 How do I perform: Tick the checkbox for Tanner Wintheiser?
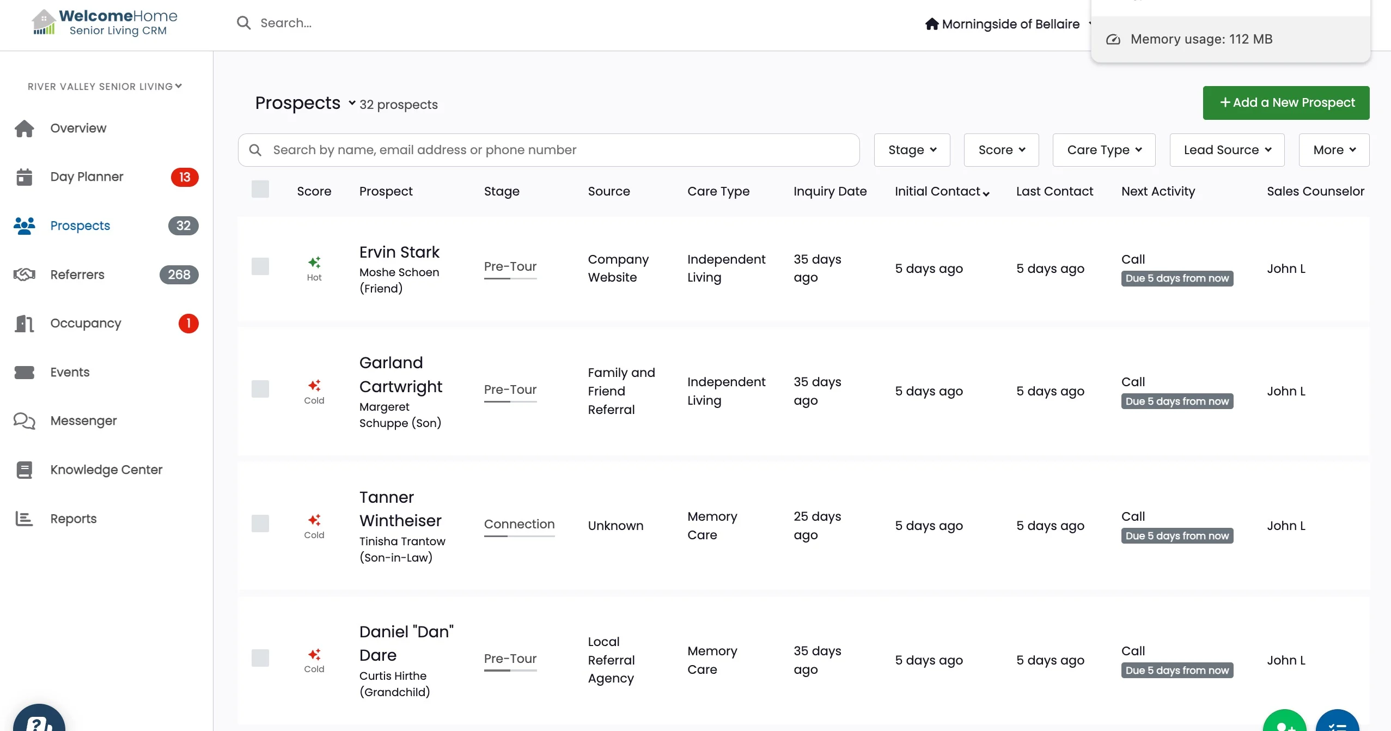click(260, 523)
